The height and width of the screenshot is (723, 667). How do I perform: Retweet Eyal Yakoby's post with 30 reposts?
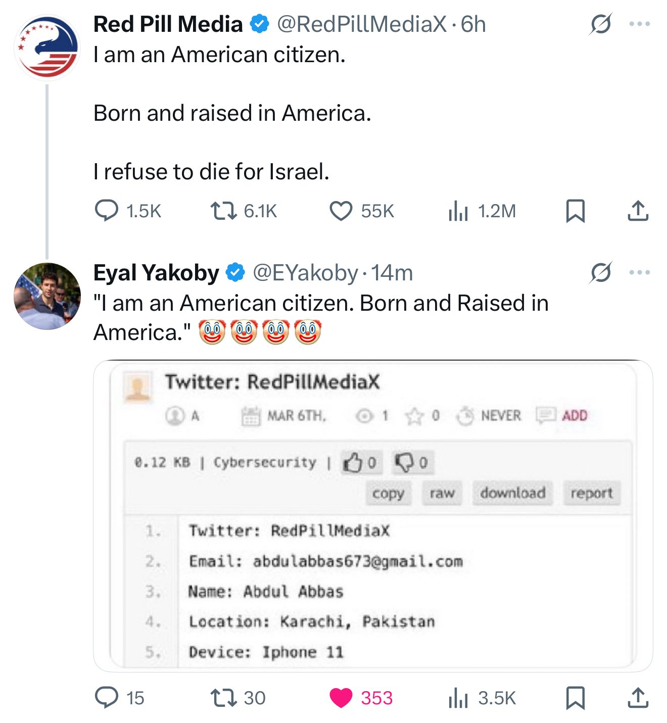click(223, 698)
